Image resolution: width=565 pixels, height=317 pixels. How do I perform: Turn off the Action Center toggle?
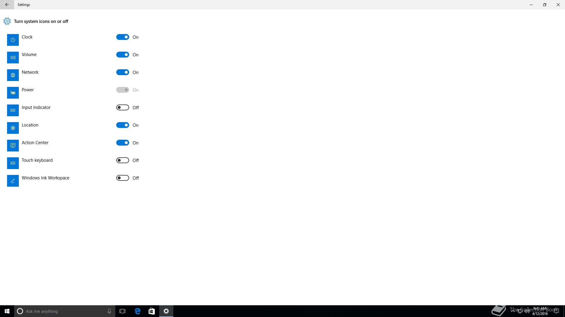[x=123, y=143]
